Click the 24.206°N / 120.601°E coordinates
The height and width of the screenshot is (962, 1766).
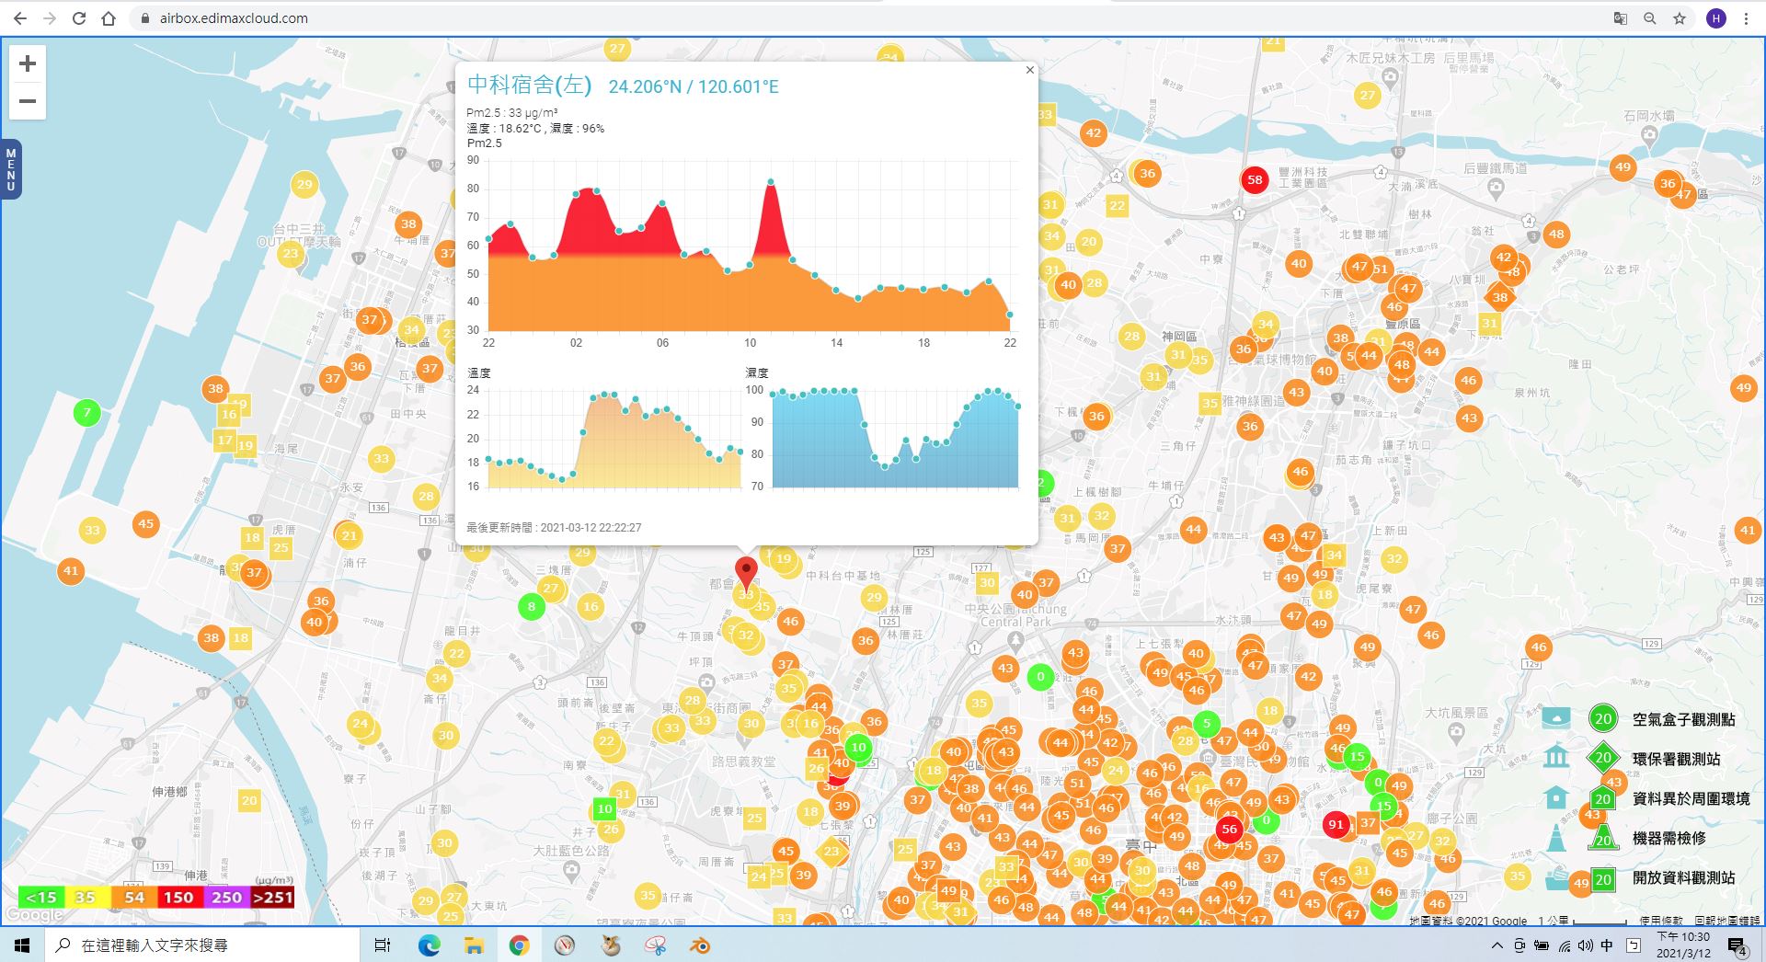(694, 86)
